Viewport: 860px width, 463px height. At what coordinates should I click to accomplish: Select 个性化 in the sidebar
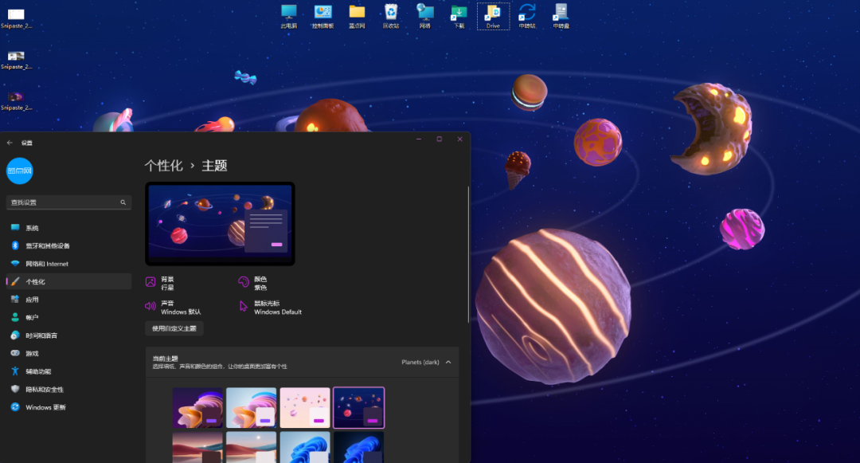[x=68, y=281]
